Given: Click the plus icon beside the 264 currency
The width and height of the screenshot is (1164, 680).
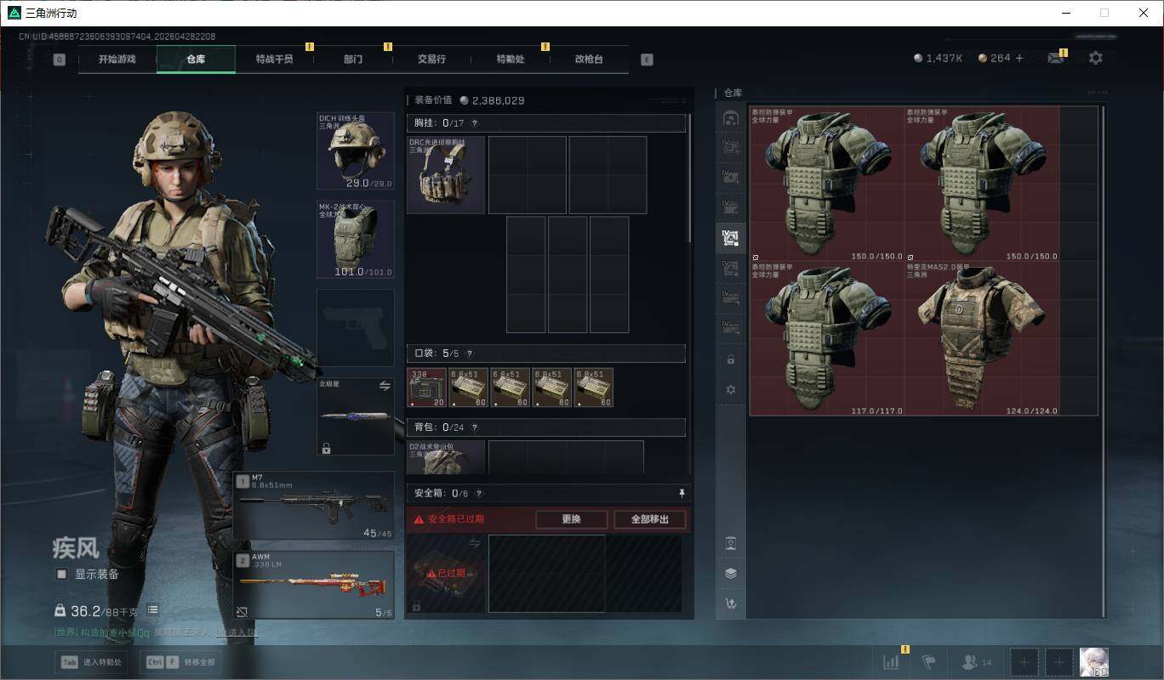Looking at the screenshot, I should pos(1019,58).
